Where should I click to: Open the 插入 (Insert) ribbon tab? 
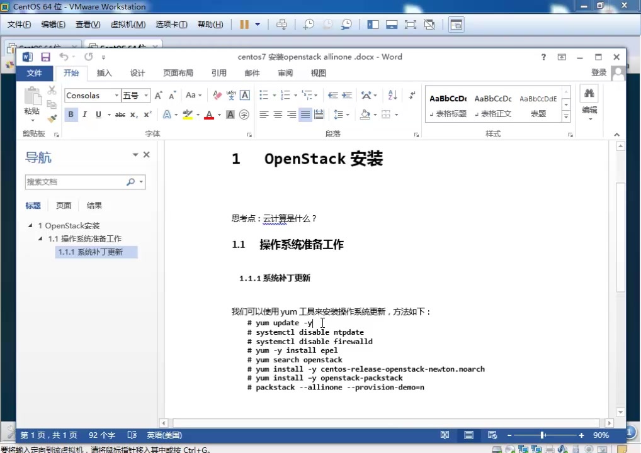[x=105, y=73]
